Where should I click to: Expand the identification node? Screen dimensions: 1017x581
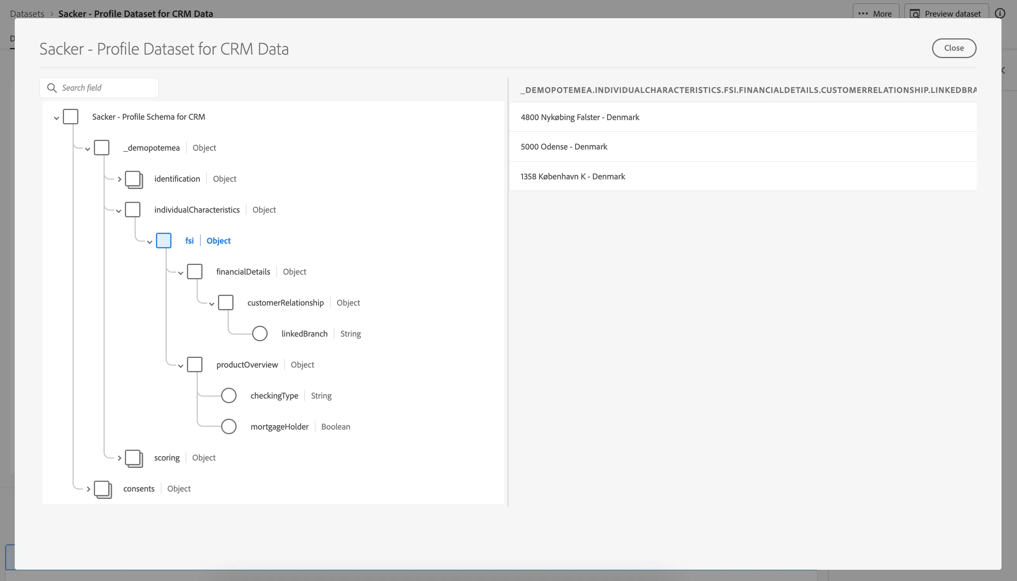[119, 179]
